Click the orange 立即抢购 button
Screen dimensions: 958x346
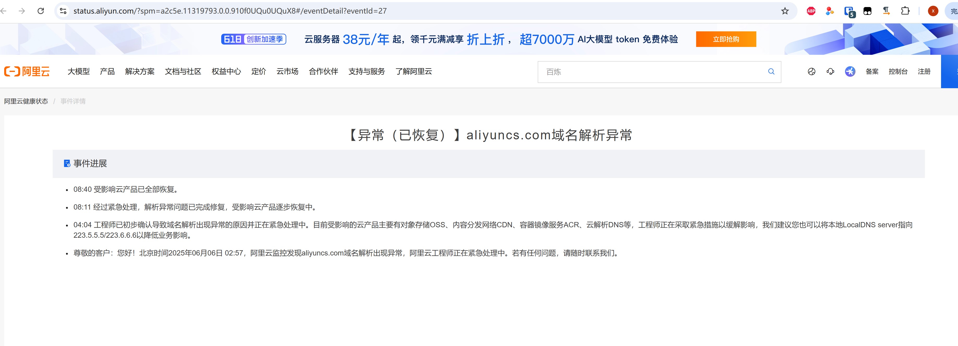point(726,39)
